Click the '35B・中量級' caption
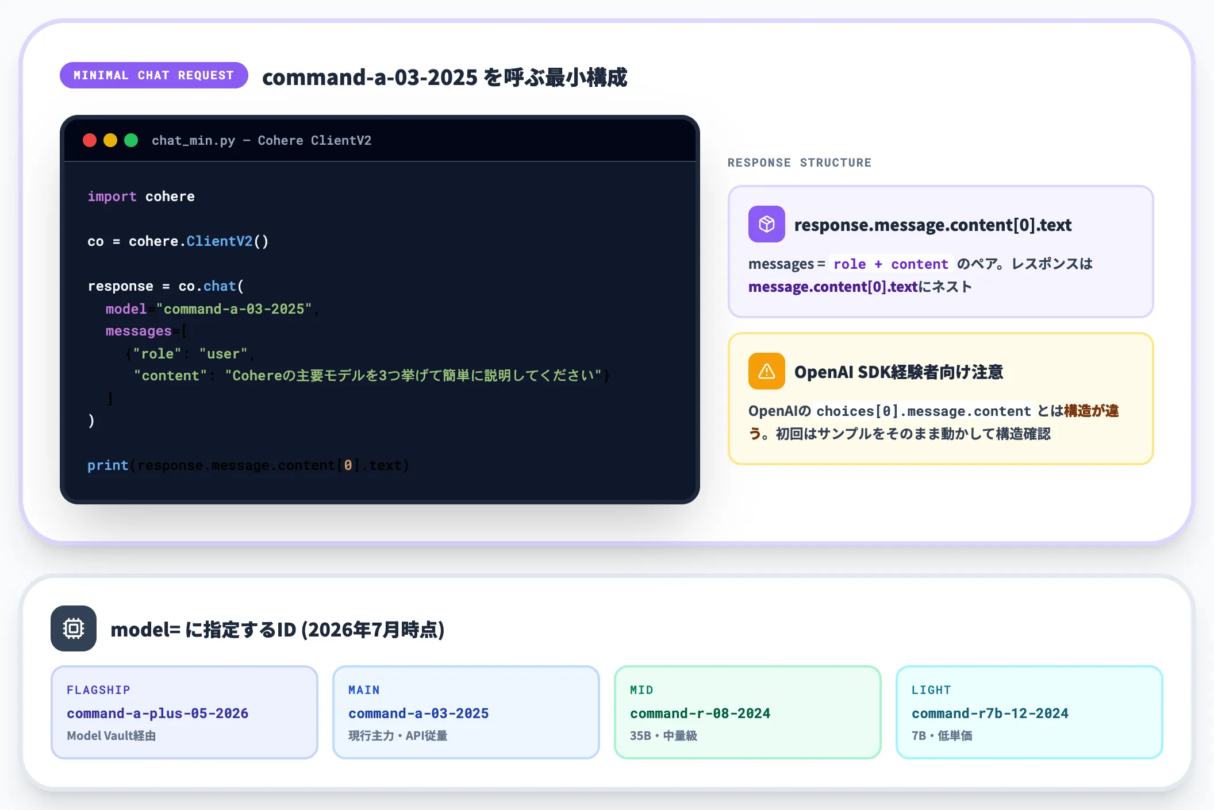 click(x=663, y=736)
